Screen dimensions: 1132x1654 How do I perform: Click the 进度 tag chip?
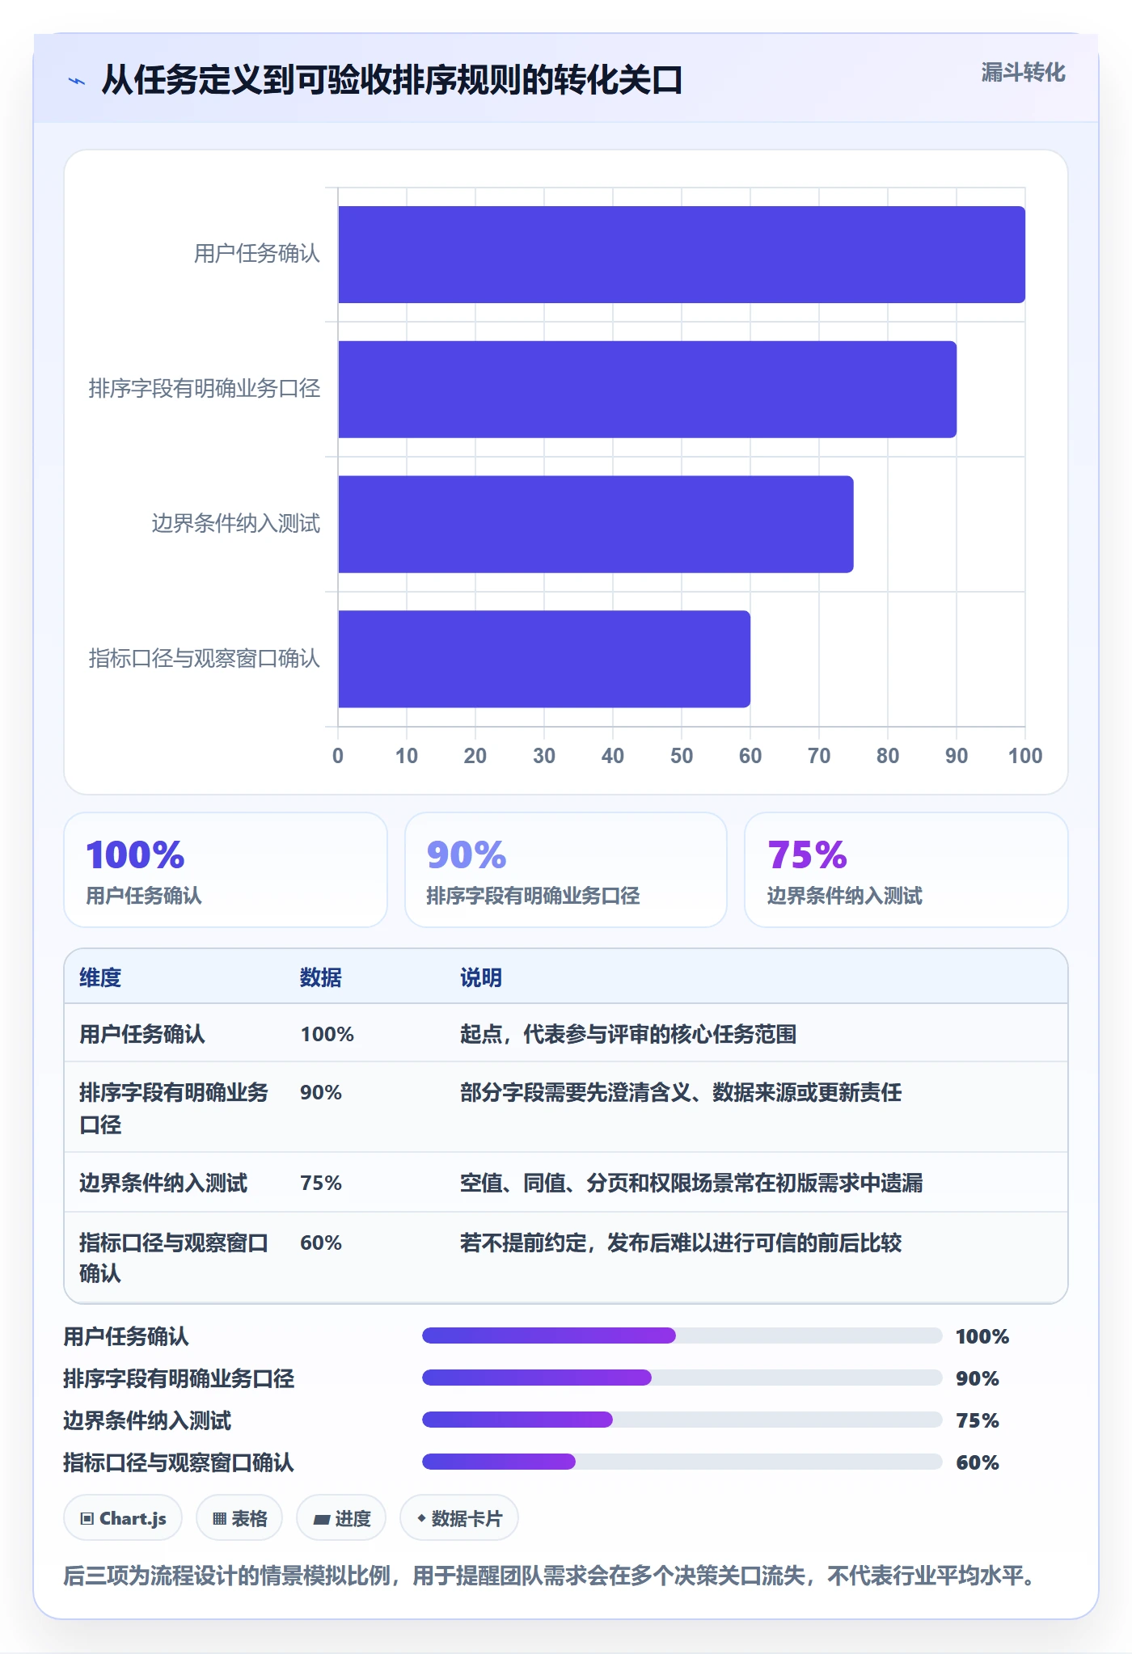click(341, 1518)
